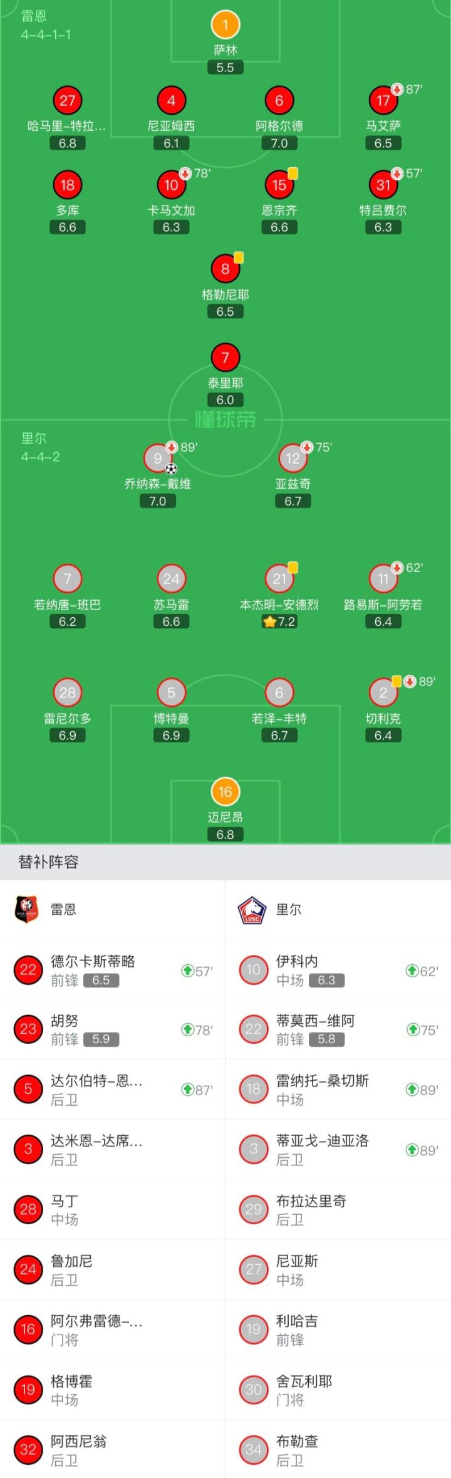Select player 27 哈马里-特拉 jersey circle
The image size is (451, 1478).
68,100
